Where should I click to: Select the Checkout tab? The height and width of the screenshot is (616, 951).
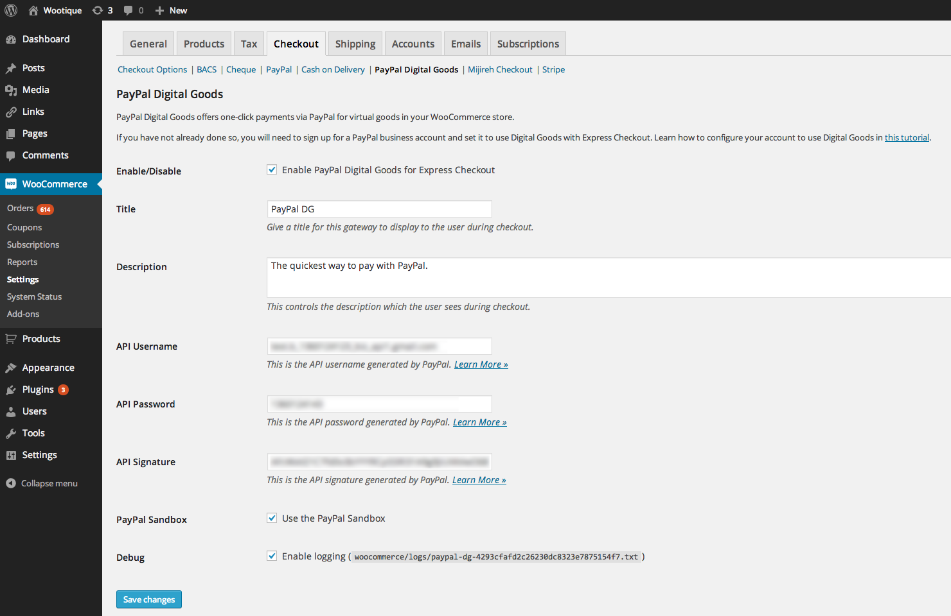(x=296, y=44)
